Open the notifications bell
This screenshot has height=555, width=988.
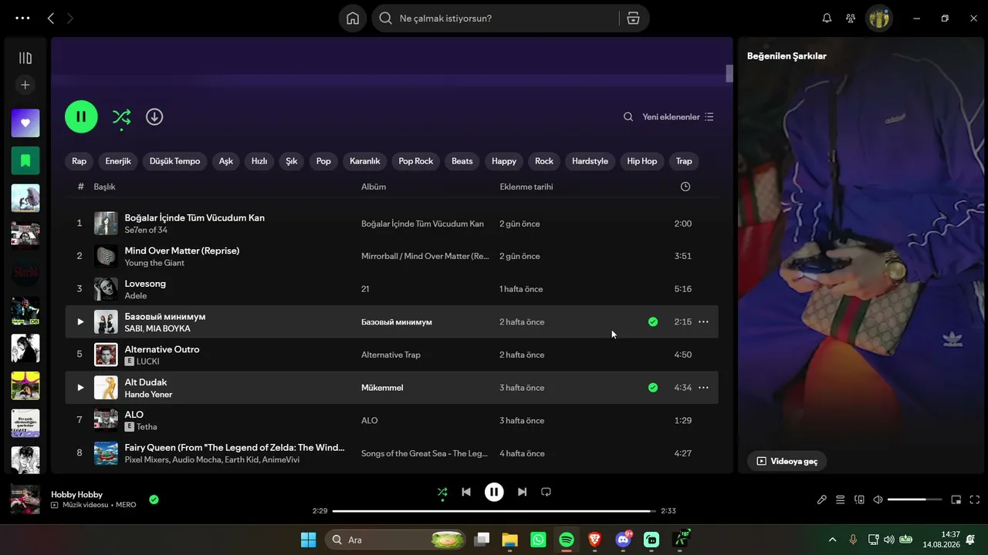point(827,18)
